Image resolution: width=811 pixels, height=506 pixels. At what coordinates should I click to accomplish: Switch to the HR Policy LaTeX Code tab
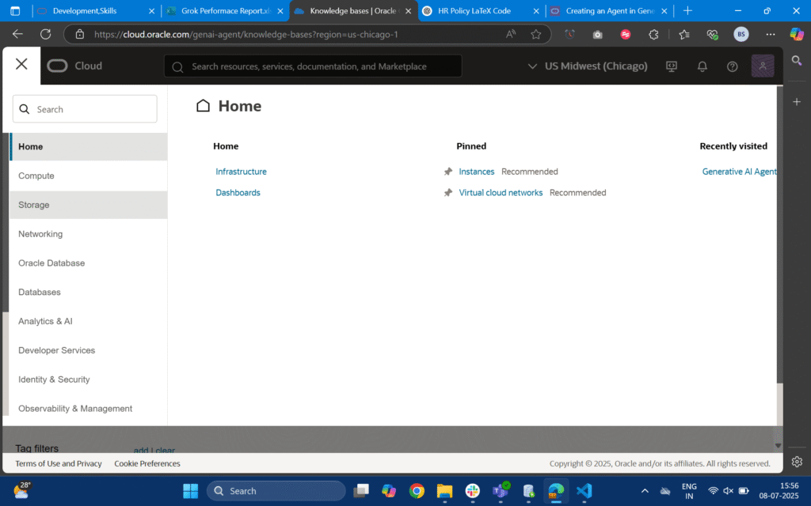(474, 11)
